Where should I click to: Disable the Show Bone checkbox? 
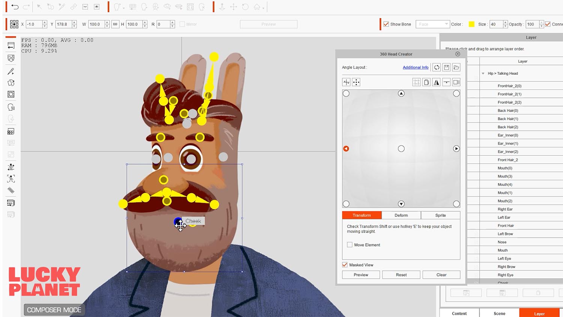click(386, 24)
